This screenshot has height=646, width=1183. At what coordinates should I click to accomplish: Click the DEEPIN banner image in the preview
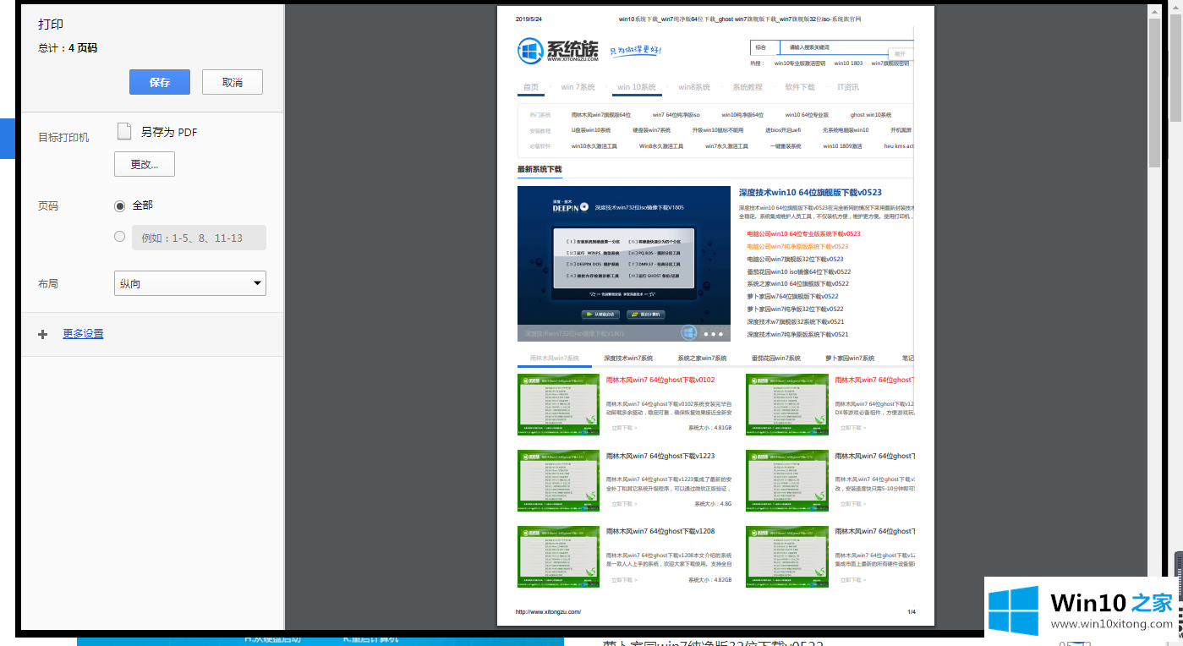click(624, 264)
